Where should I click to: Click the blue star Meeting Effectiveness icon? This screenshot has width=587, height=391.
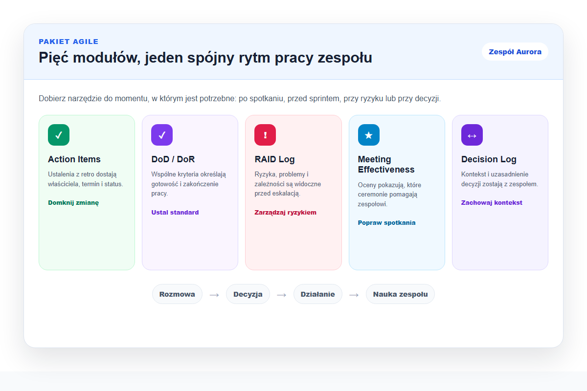[369, 135]
